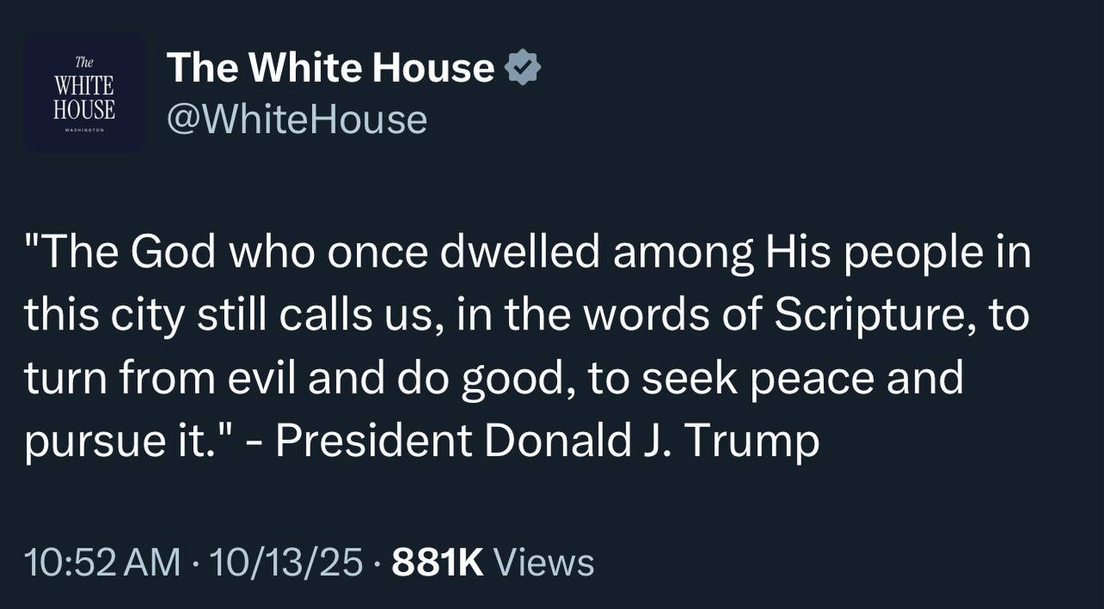Viewport: 1104px width, 609px height.
Task: Click the 881K view count
Action: [437, 562]
